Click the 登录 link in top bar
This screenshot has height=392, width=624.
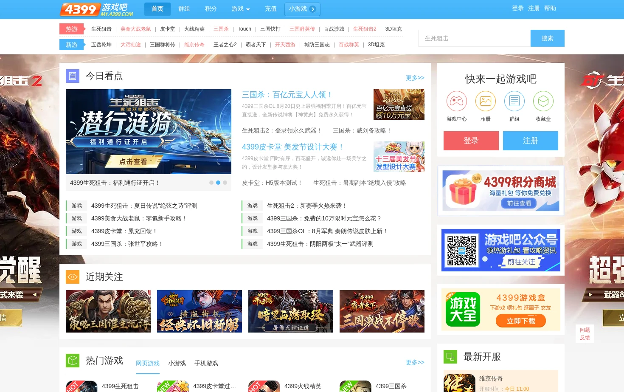tap(518, 8)
